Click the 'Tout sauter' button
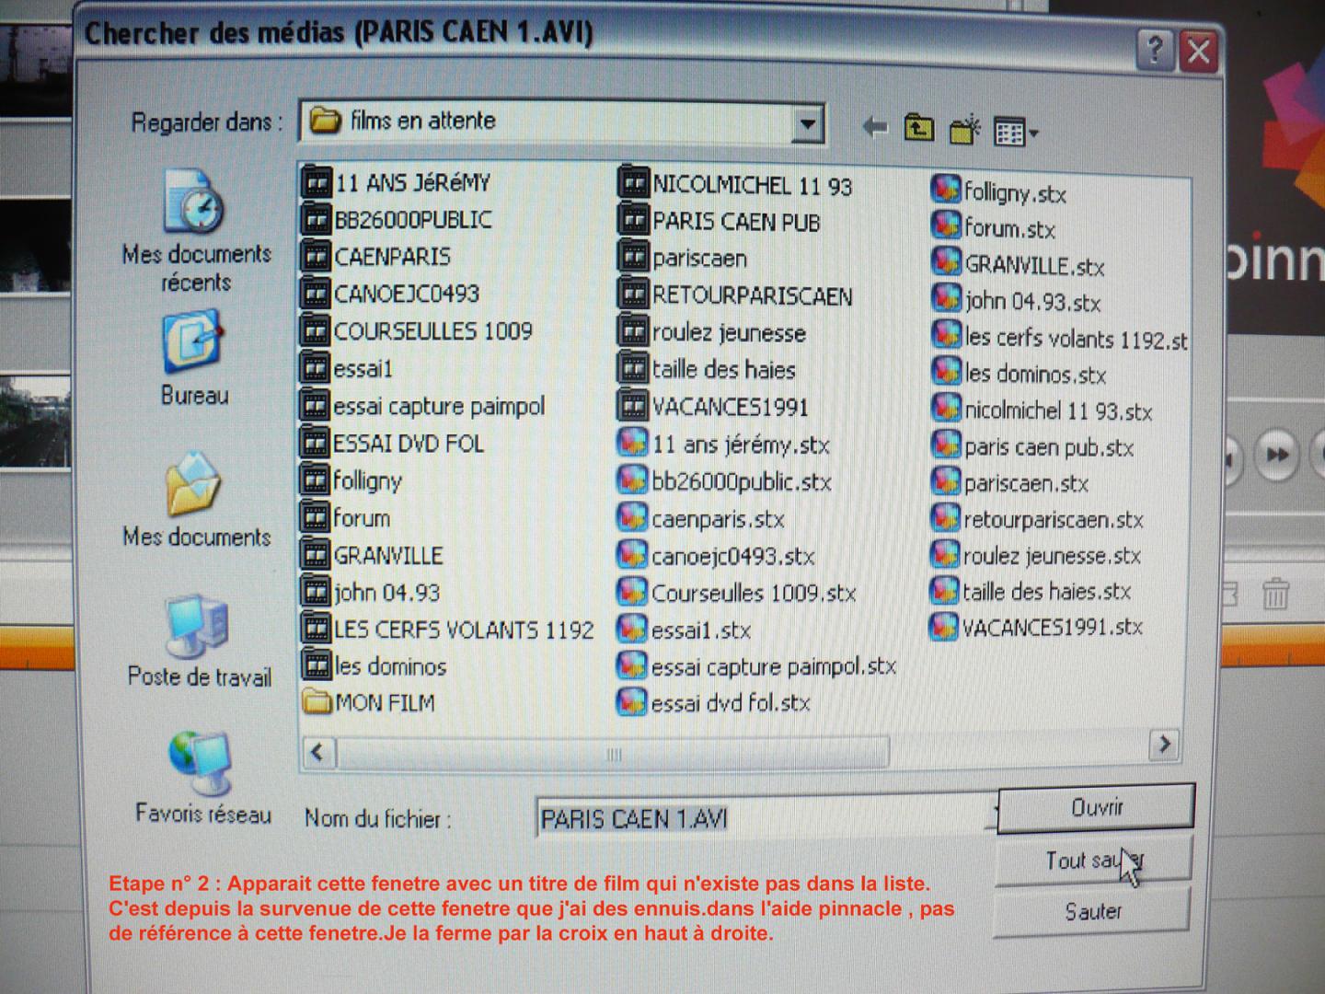 point(1093,861)
